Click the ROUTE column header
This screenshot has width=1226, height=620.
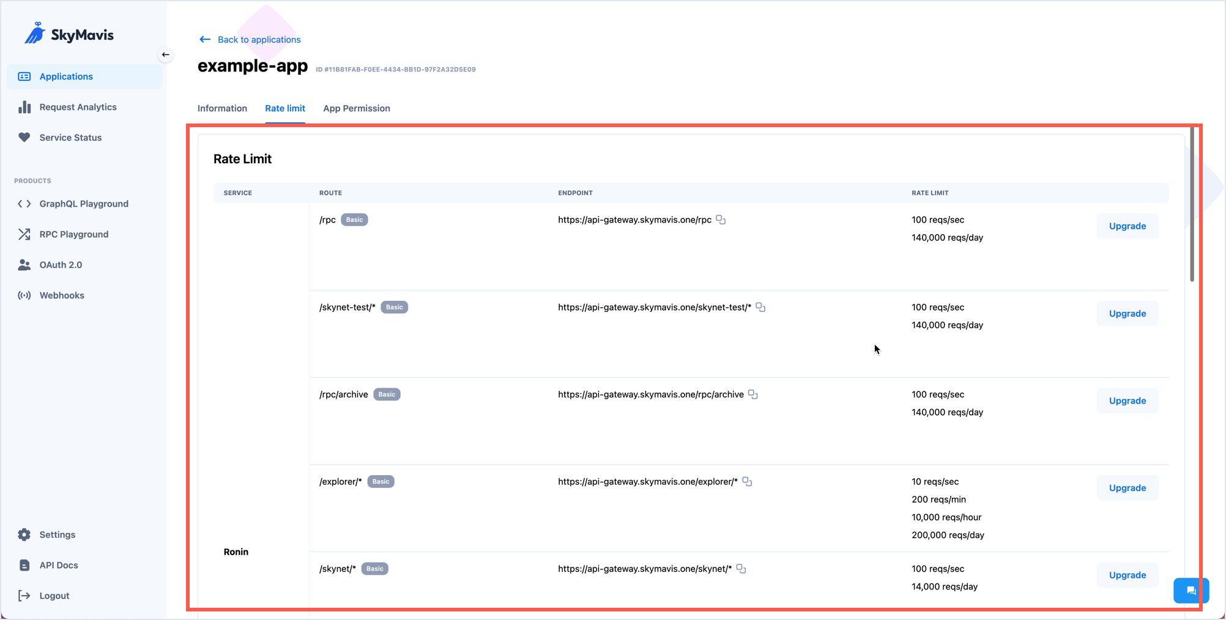click(x=330, y=193)
